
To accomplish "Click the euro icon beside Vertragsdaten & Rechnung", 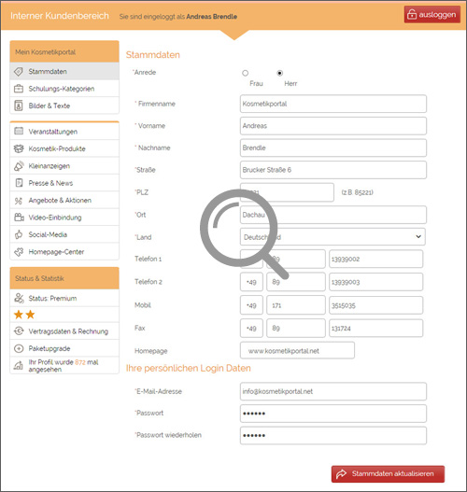I will (19, 331).
